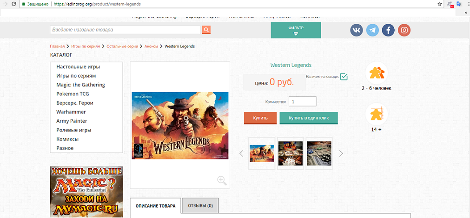Click the Купить button

coord(260,118)
